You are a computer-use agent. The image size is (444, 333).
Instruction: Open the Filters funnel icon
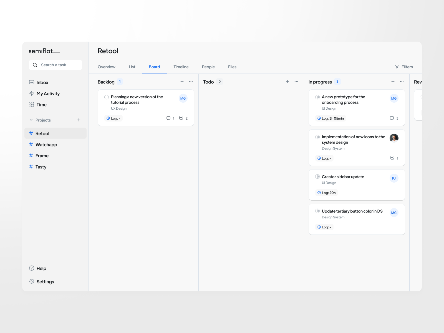tap(397, 67)
